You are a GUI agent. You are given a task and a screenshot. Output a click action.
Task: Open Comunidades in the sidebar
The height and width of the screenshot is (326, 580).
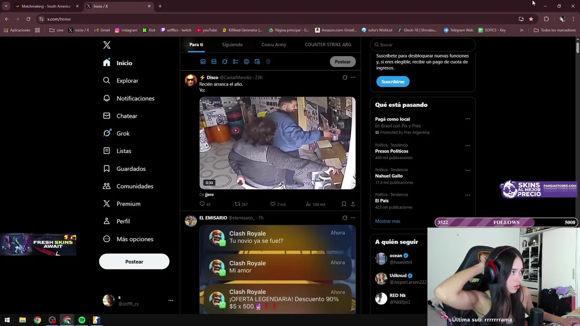tap(128, 186)
